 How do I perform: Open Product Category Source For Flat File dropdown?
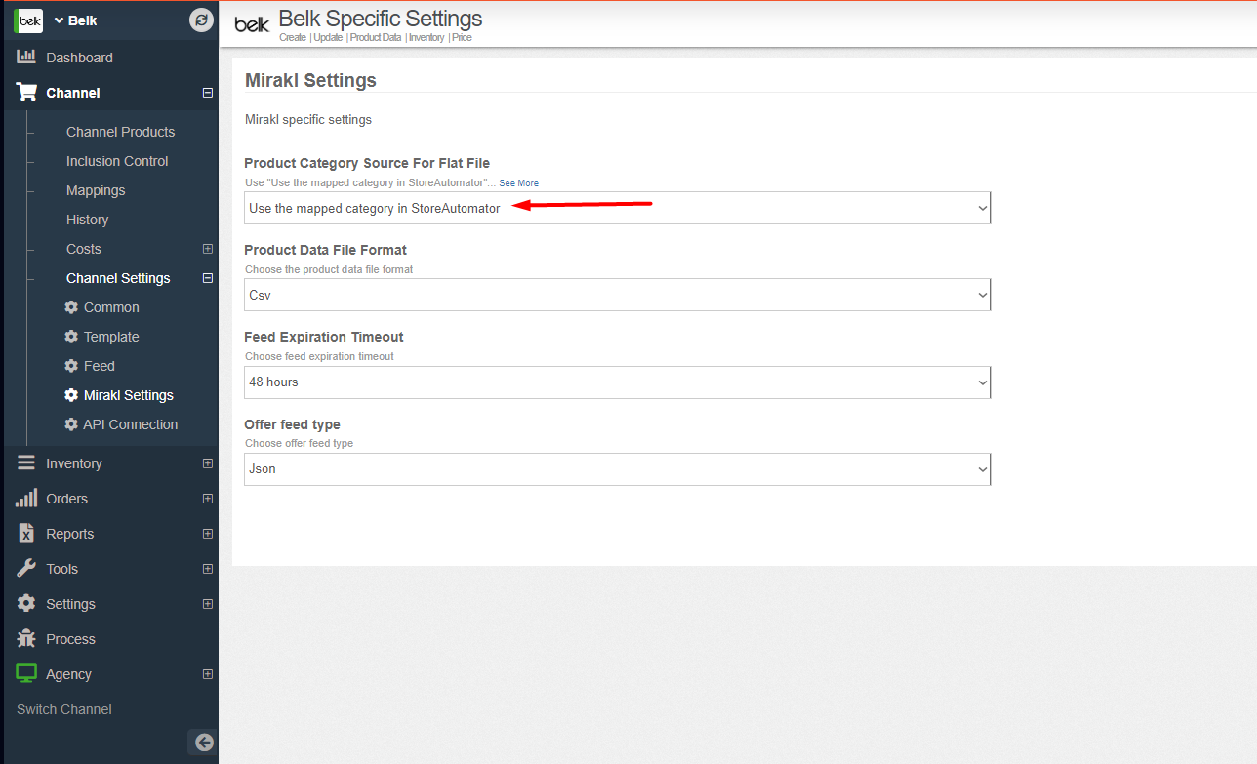click(x=617, y=208)
